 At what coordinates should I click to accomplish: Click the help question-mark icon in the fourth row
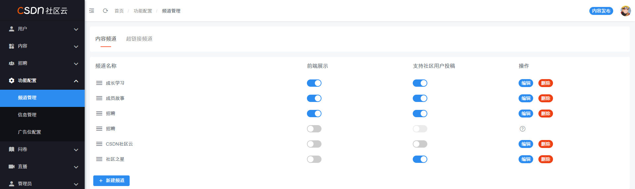523,129
